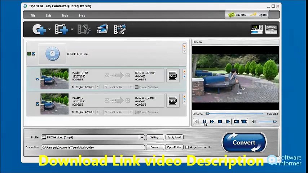Screen dimensions: 308x173
Task: Open audio track dropdown for Playlist_0_3D
Action: point(97,87)
